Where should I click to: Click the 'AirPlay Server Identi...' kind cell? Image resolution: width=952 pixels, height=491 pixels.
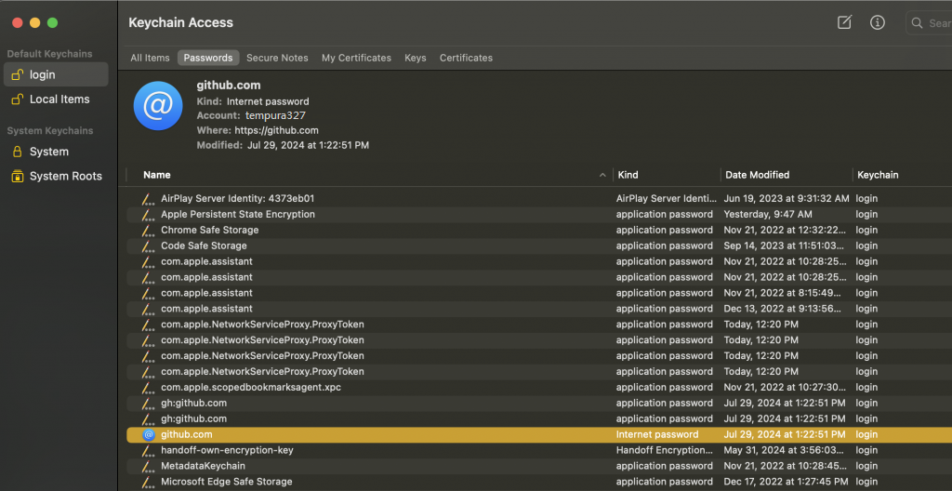coord(666,199)
